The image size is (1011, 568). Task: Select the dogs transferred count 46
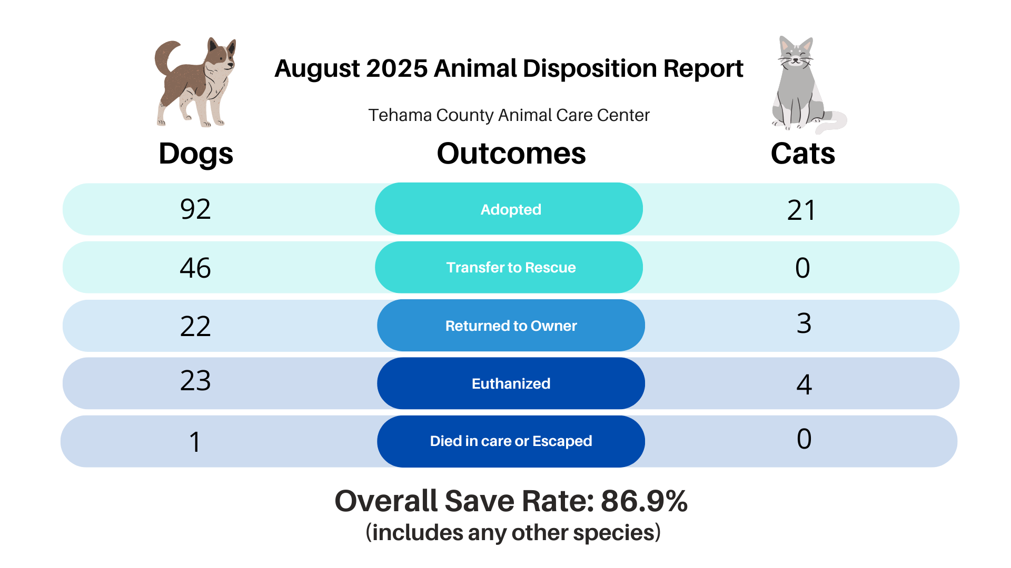coord(195,268)
